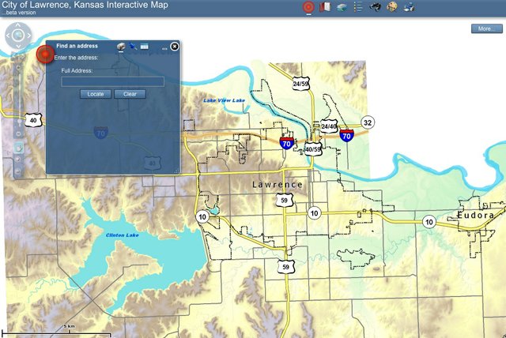Select the pan hand map tool
The image size is (506, 338).
tap(19, 148)
